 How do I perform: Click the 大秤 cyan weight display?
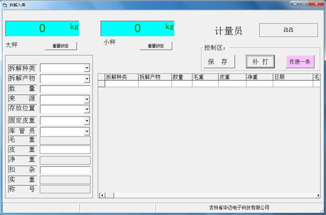tap(42, 29)
